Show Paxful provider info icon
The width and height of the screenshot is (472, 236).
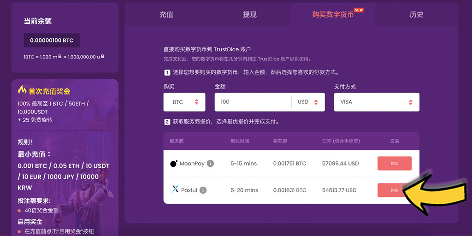pyautogui.click(x=203, y=190)
